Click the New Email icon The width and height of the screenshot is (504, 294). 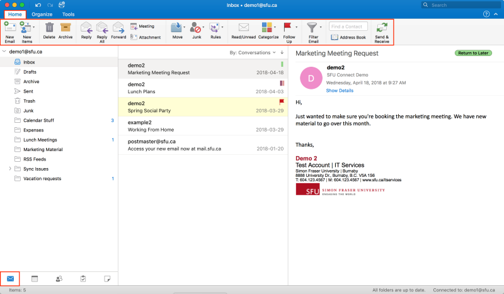[x=9, y=28]
